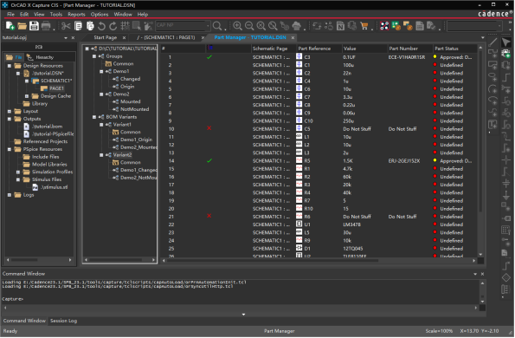Click the Zoom Out magnifier icon
The image size is (515, 338).
tap(249, 26)
